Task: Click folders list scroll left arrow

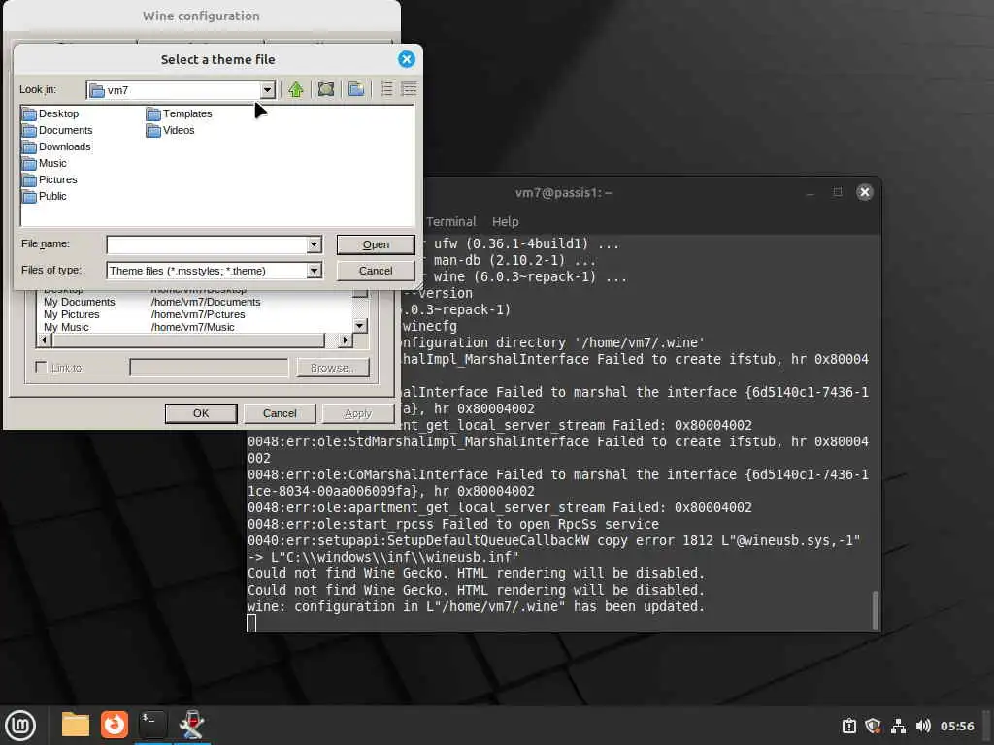Action: 44,340
